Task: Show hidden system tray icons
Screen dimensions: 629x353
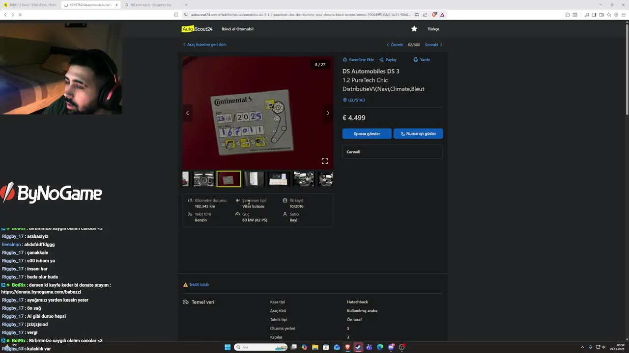Action: (x=582, y=347)
